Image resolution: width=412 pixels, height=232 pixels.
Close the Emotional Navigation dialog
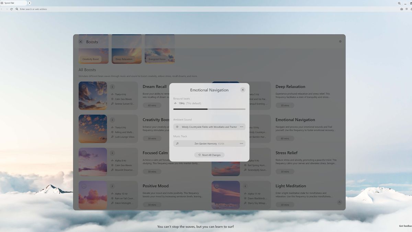[243, 90]
